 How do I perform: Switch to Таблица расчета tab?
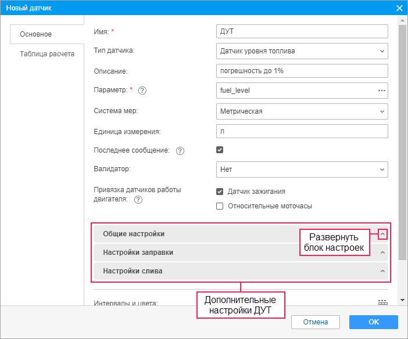tap(47, 55)
